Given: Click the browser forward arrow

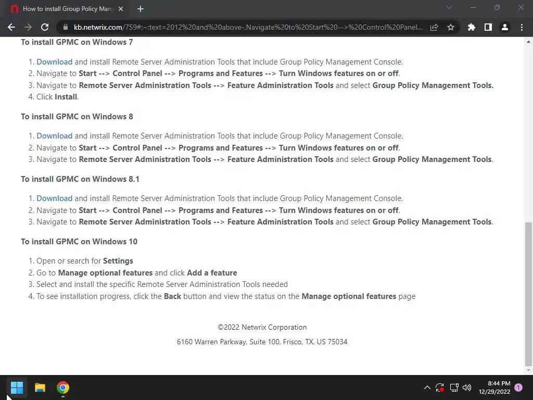Looking at the screenshot, I should (x=28, y=27).
